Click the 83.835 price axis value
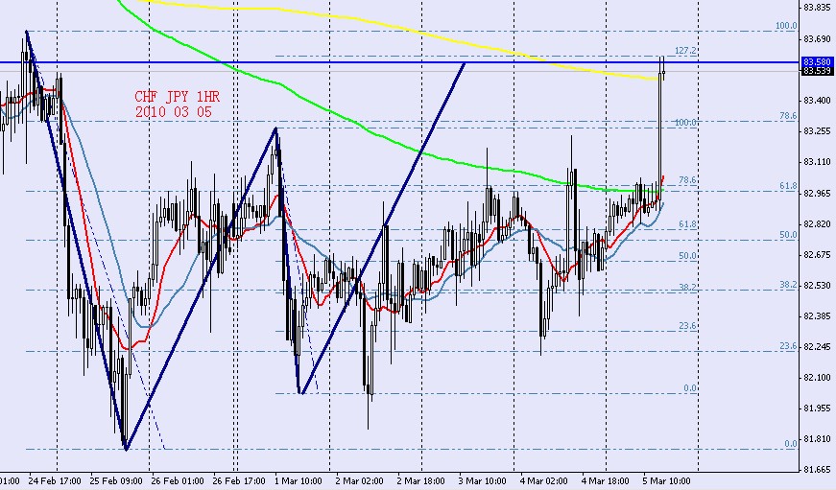 point(818,8)
